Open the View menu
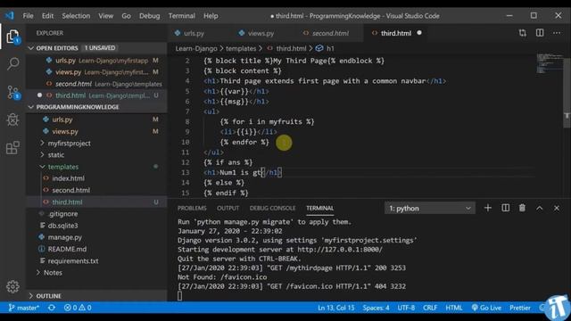Screen dimensions: 571x321 tap(105, 16)
